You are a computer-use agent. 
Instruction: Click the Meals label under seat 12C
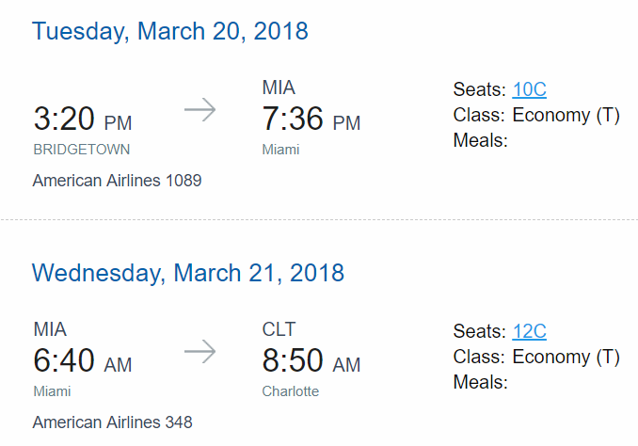tap(481, 382)
